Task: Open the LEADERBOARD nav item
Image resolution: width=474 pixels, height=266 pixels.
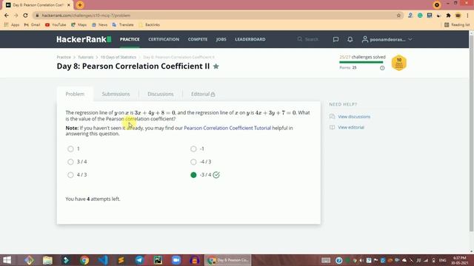Action: (x=250, y=39)
